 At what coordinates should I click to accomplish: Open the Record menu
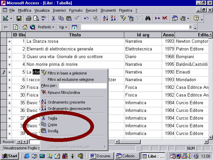91,10
